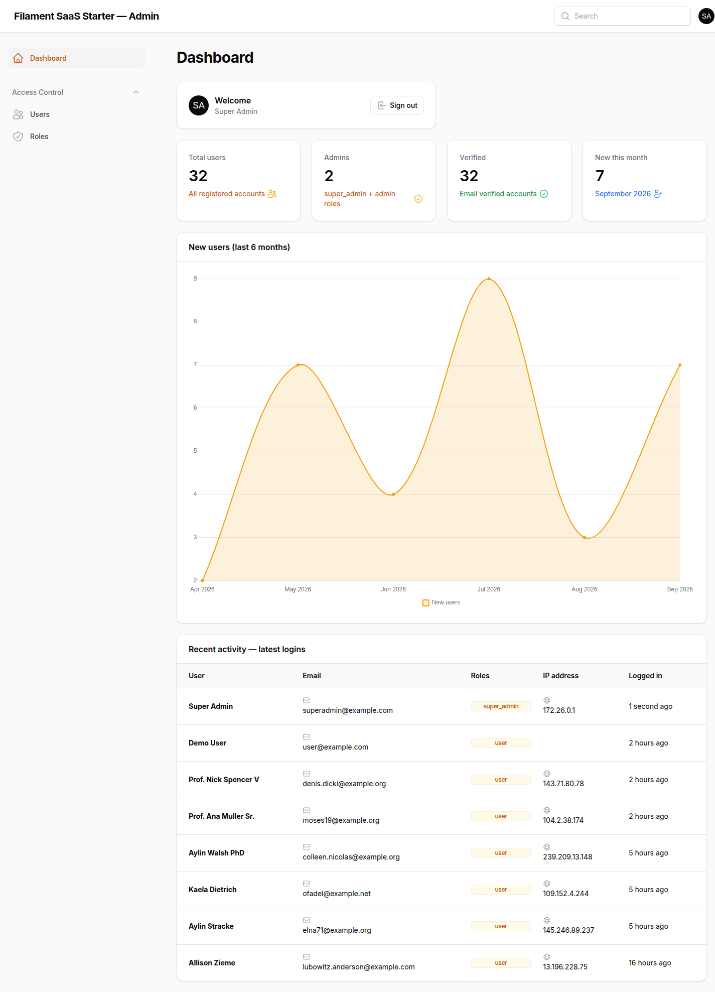
Task: Go to the Roles page in sidebar
Action: point(76,137)
